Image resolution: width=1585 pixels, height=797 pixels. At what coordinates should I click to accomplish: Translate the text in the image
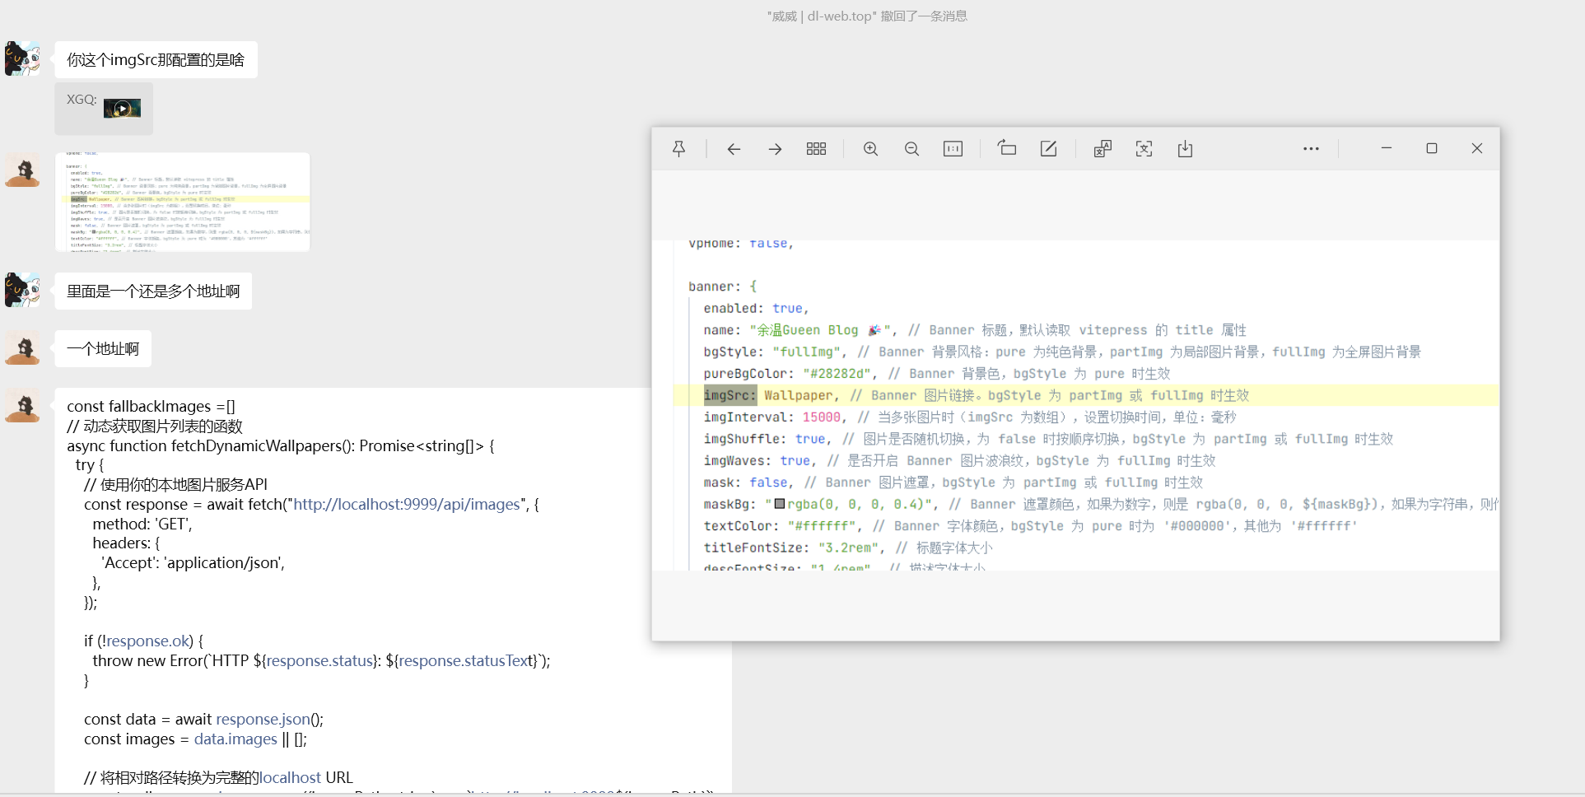tap(1103, 149)
